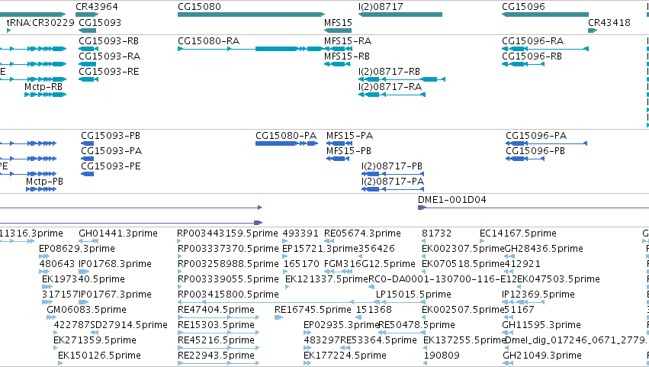
Task: Click protein CG15096-PB label
Action: point(535,151)
